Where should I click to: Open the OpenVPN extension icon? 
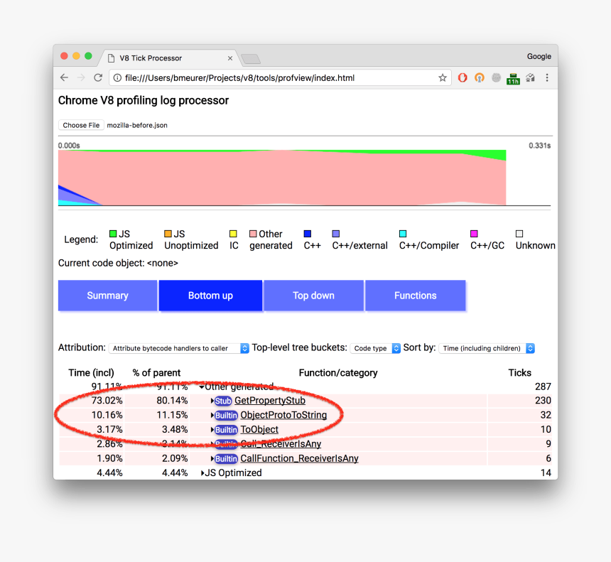480,78
